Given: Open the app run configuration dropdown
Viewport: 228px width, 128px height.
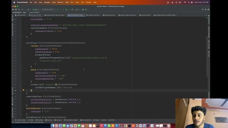Looking at the screenshot, I should [36, 10].
